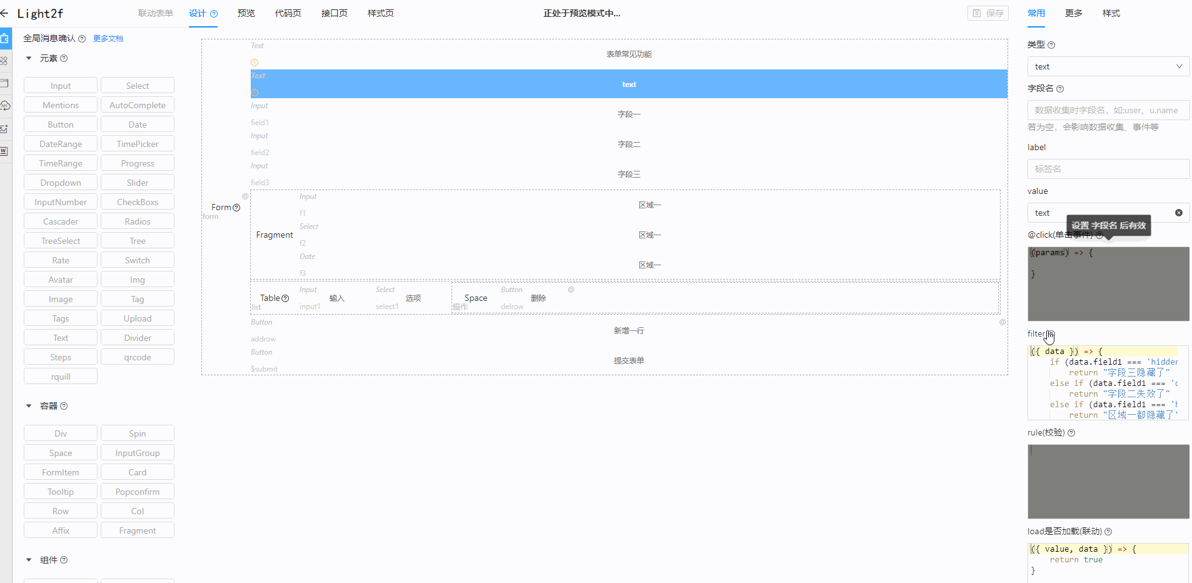The height and width of the screenshot is (583, 1192).
Task: Open the 代码页 tab
Action: pyautogui.click(x=288, y=13)
